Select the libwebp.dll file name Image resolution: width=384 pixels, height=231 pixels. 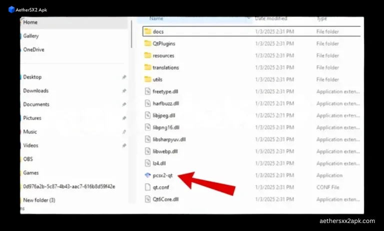[x=165, y=151]
